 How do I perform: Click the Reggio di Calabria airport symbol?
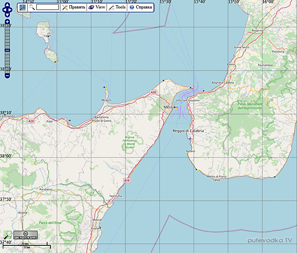pyautogui.click(x=190, y=139)
